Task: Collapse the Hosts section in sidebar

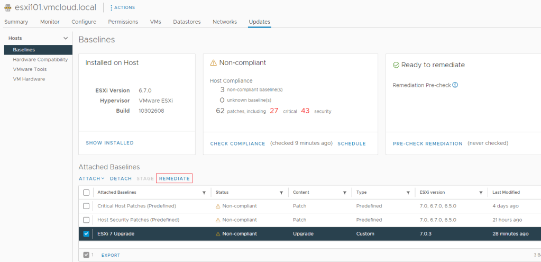Action: 66,38
